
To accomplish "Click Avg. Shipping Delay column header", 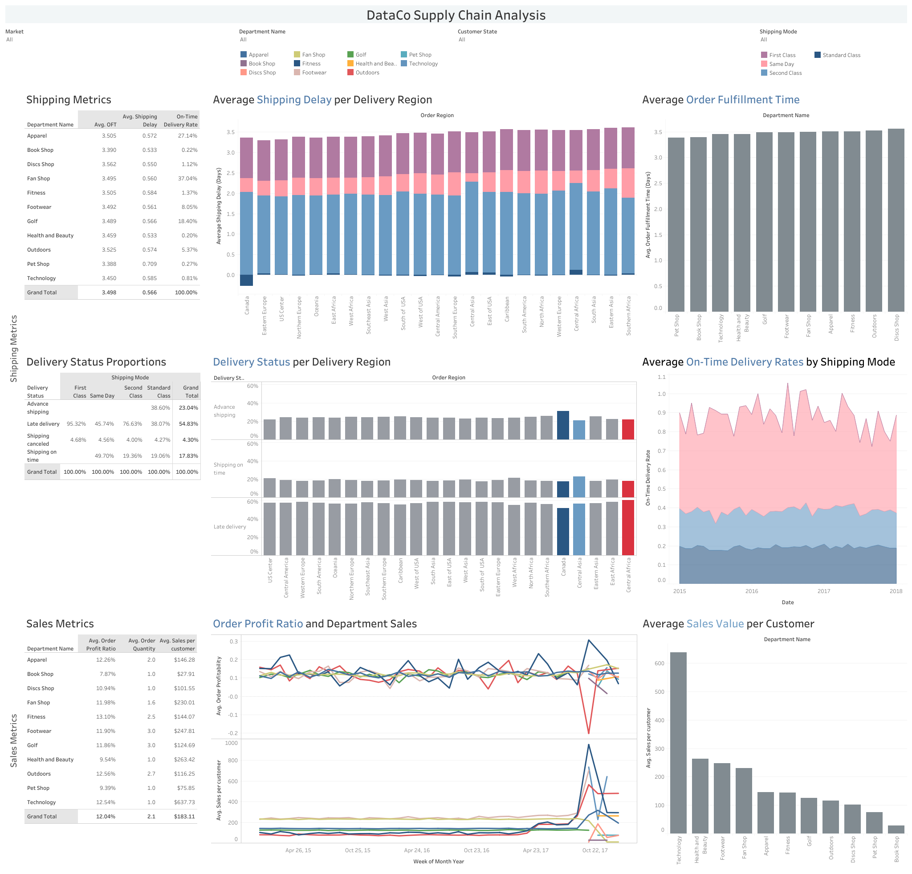I will [139, 121].
